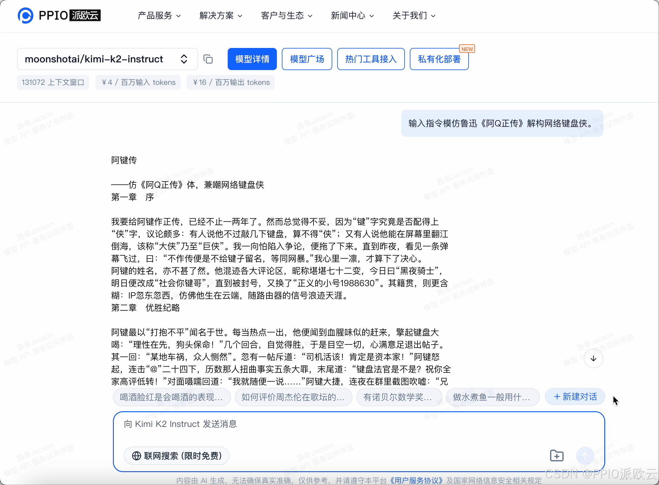Click the copy model name icon

point(208,59)
